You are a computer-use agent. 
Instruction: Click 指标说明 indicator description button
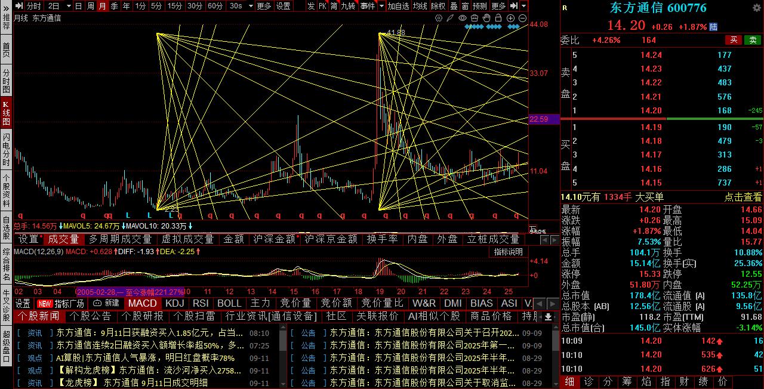point(508,252)
